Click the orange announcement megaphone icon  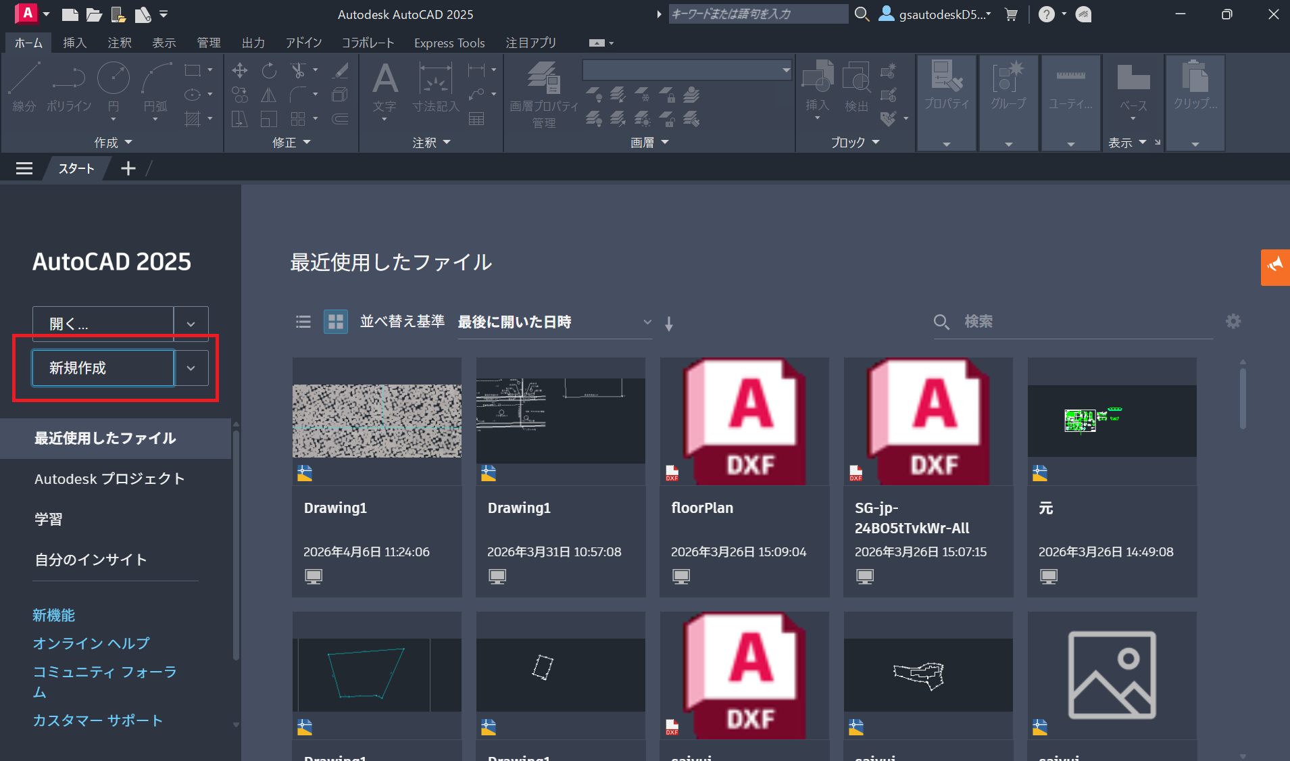click(1275, 267)
